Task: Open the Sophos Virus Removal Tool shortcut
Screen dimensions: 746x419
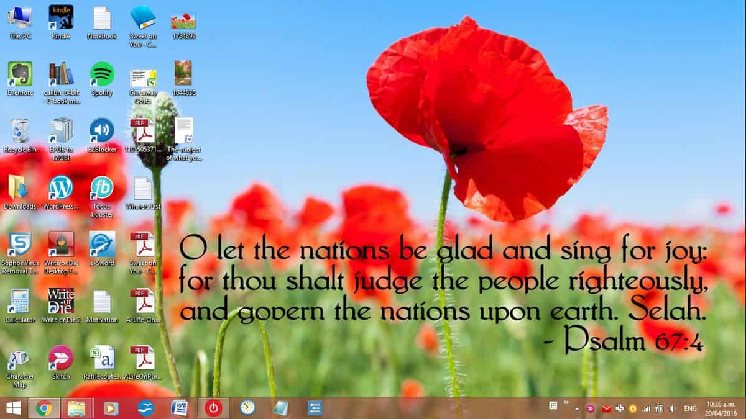Action: pos(20,245)
